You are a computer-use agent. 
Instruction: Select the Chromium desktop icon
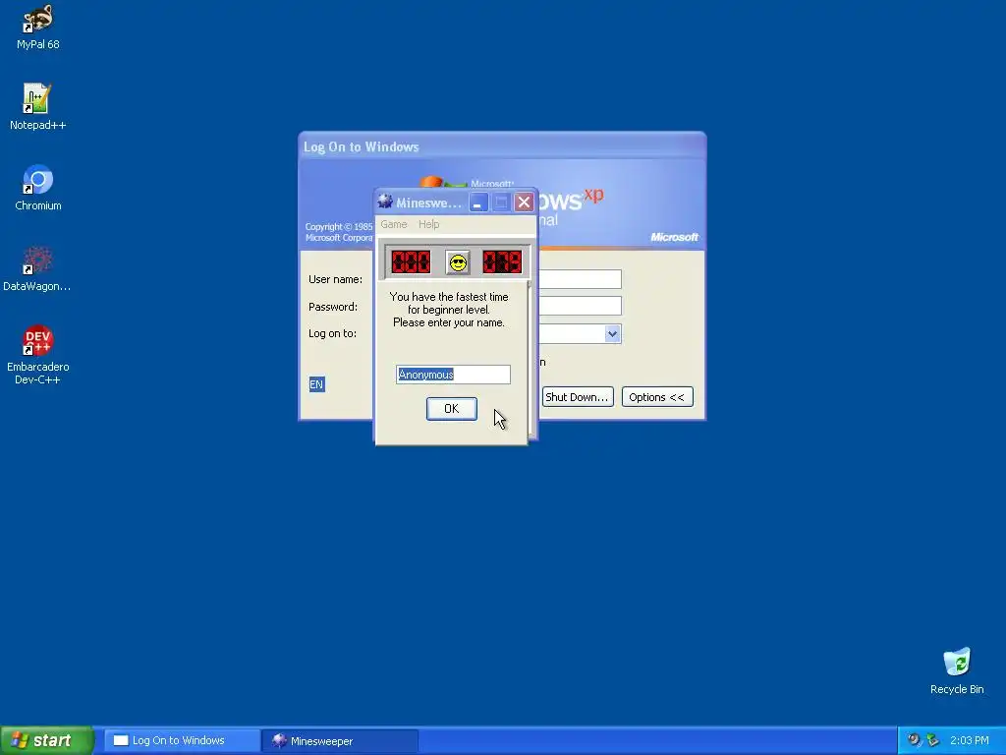point(38,188)
